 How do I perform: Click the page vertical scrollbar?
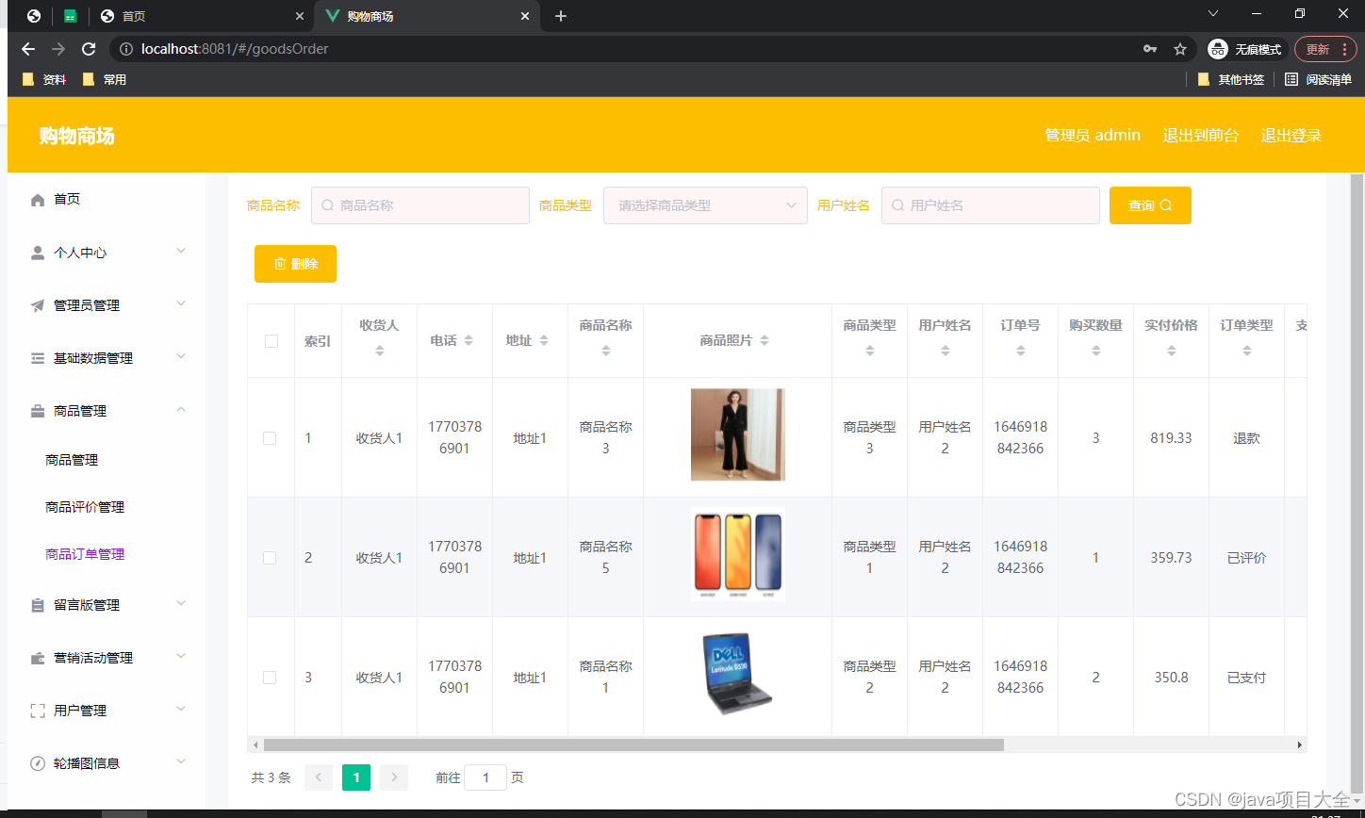[x=1357, y=485]
